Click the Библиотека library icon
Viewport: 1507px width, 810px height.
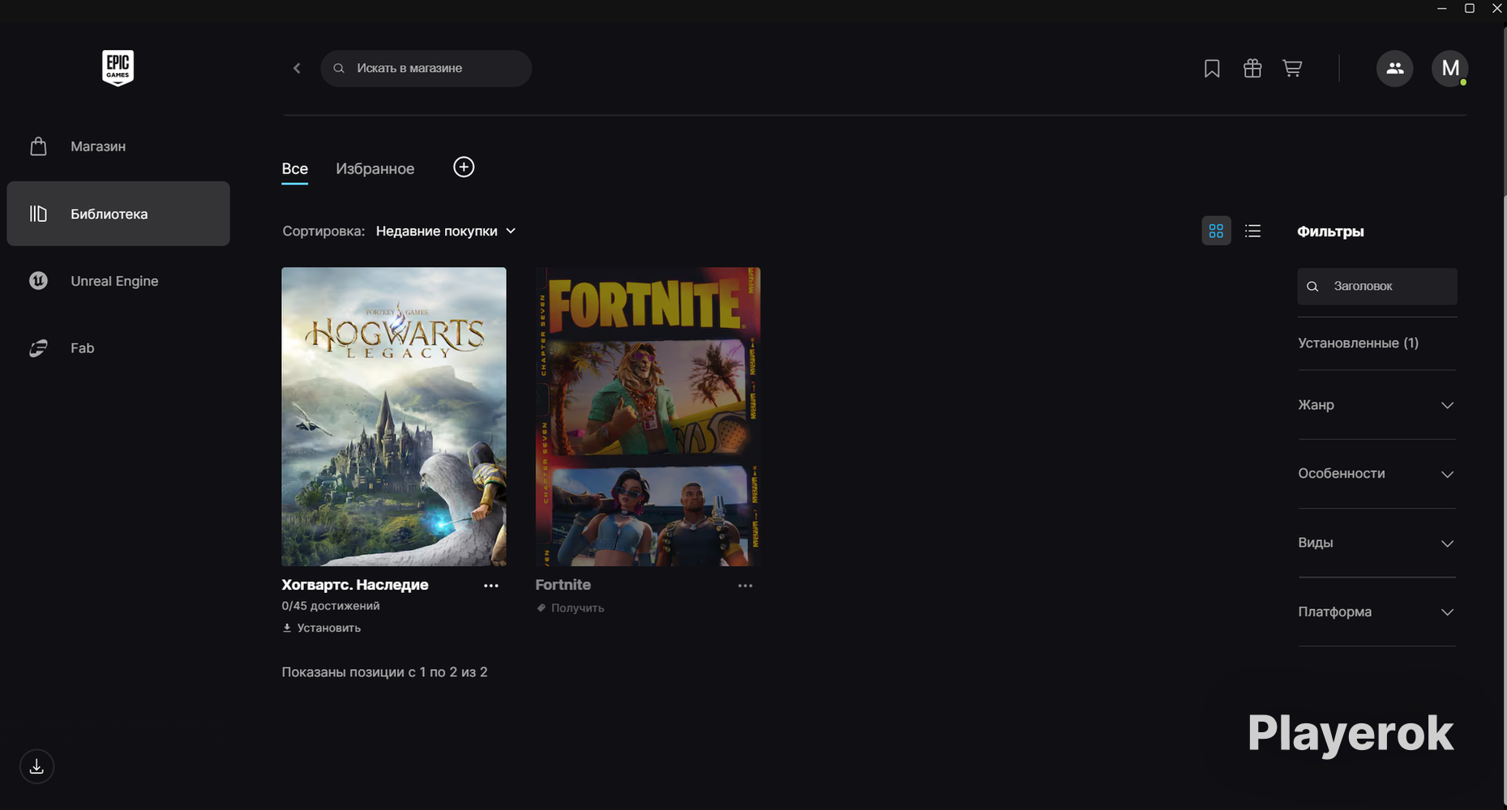tap(38, 214)
